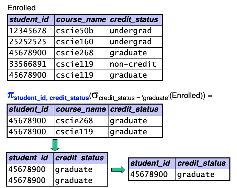Select credit_status header in Enrolled table

(x=135, y=20)
